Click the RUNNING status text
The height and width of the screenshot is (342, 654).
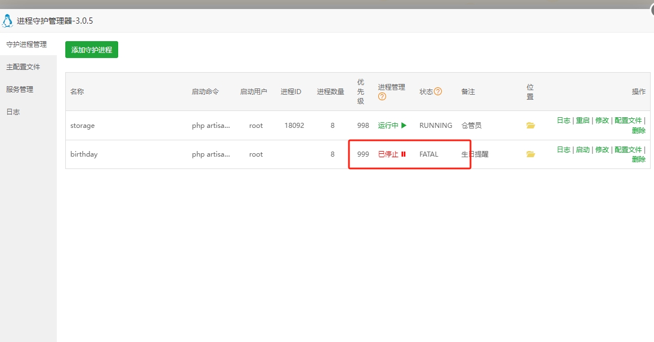(436, 125)
